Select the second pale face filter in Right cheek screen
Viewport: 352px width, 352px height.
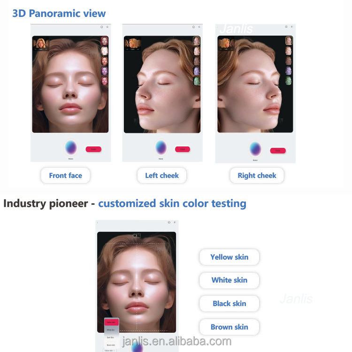coord(289,51)
